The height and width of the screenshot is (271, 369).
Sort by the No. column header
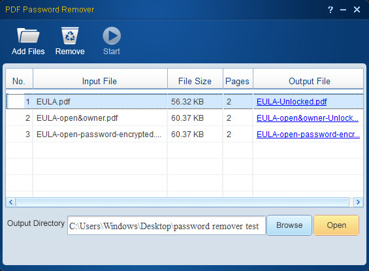tap(19, 79)
